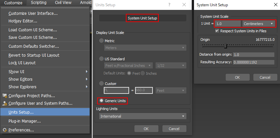Image resolution: width=280 pixels, height=138 pixels.
Task: Select the US Standard radio button
Action: [x=101, y=59]
